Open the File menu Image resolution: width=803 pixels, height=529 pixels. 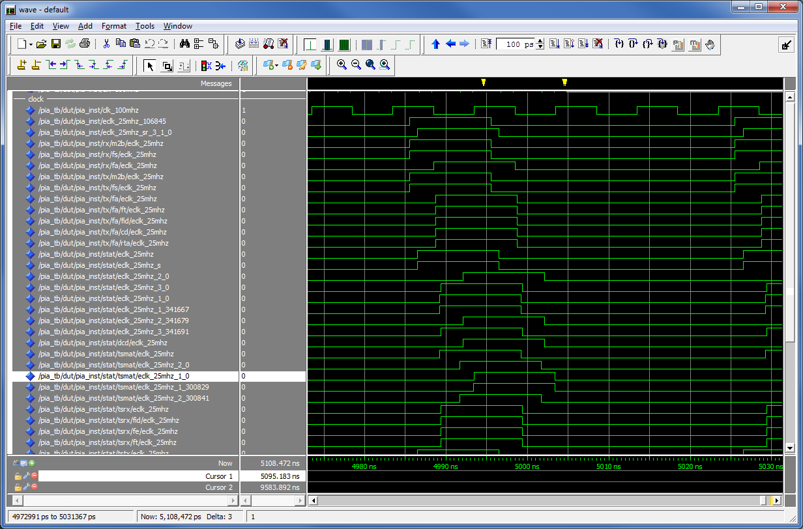(16, 26)
